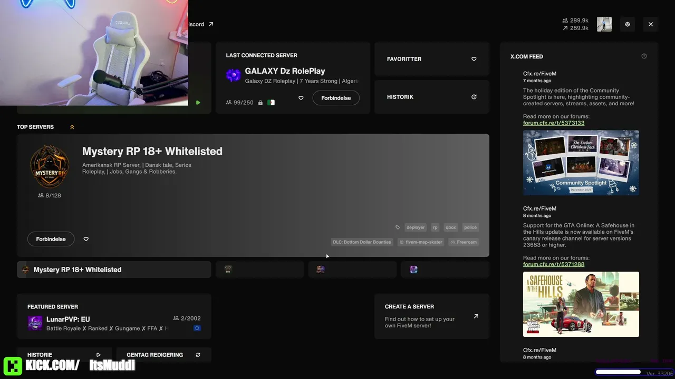This screenshot has width=675, height=379.
Task: Click the arrow icon on Create a Server
Action: point(476,316)
